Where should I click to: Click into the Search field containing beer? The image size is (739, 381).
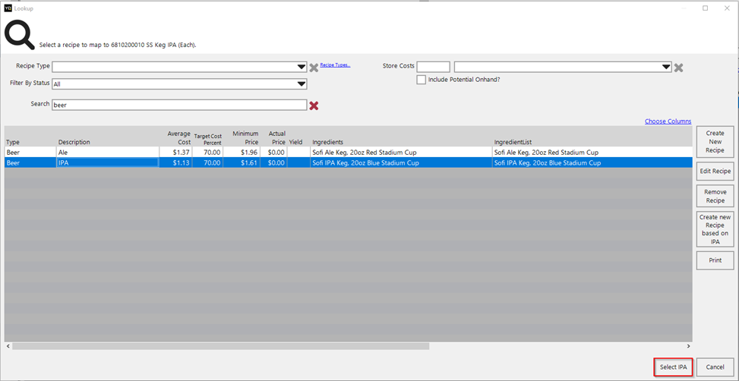(x=179, y=105)
